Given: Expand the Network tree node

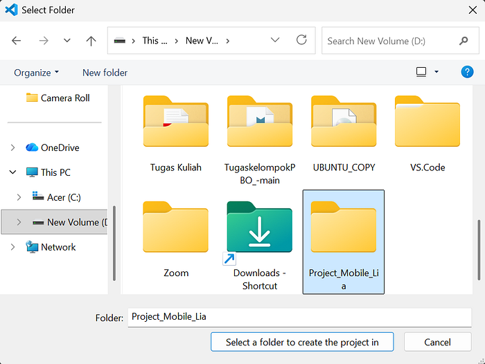Looking at the screenshot, I should pos(12,247).
